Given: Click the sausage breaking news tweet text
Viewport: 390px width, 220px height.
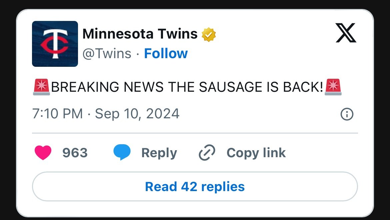Looking at the screenshot, I should (187, 87).
